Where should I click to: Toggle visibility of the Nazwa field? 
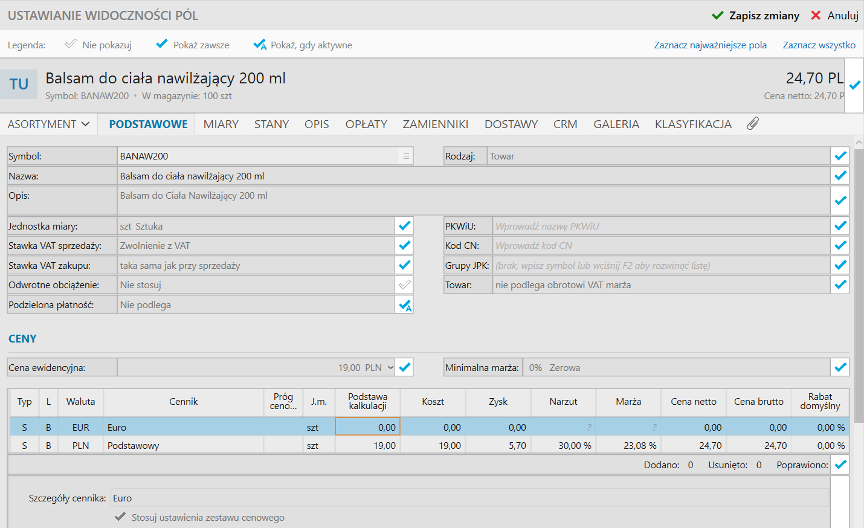coord(840,176)
